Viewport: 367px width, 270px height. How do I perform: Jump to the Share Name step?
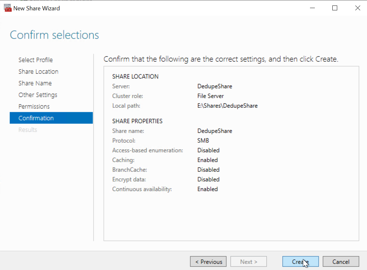point(35,83)
